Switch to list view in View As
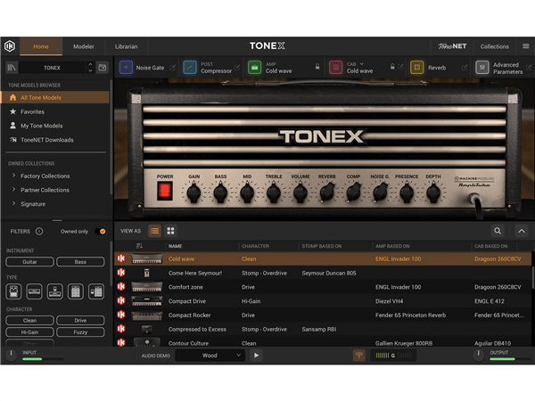This screenshot has width=535, height=401. point(154,231)
